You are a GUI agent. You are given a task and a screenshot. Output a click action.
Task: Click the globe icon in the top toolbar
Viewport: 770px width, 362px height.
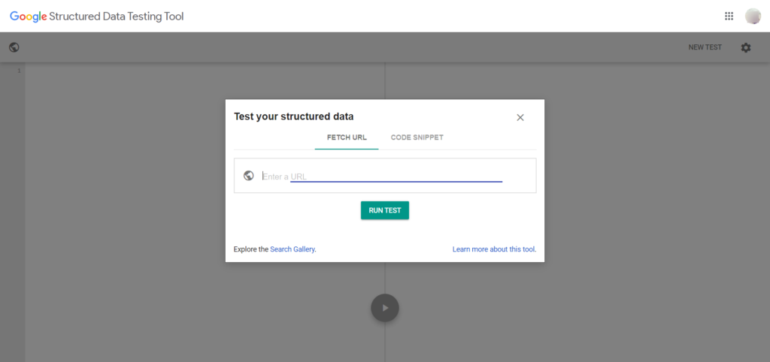click(14, 47)
